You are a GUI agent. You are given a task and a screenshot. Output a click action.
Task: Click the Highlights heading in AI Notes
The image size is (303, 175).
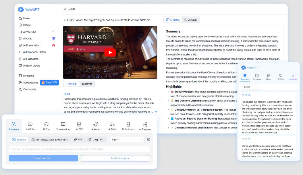(x=174, y=86)
